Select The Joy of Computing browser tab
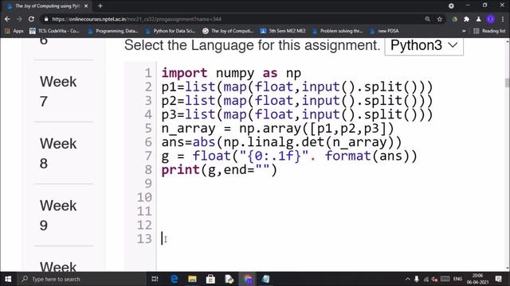510x286 pixels. click(47, 6)
